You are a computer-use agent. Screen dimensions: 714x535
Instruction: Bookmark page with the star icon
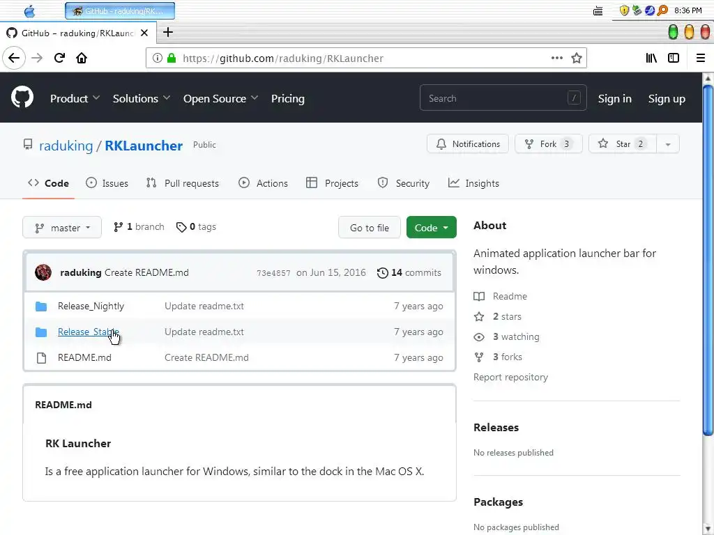577,58
